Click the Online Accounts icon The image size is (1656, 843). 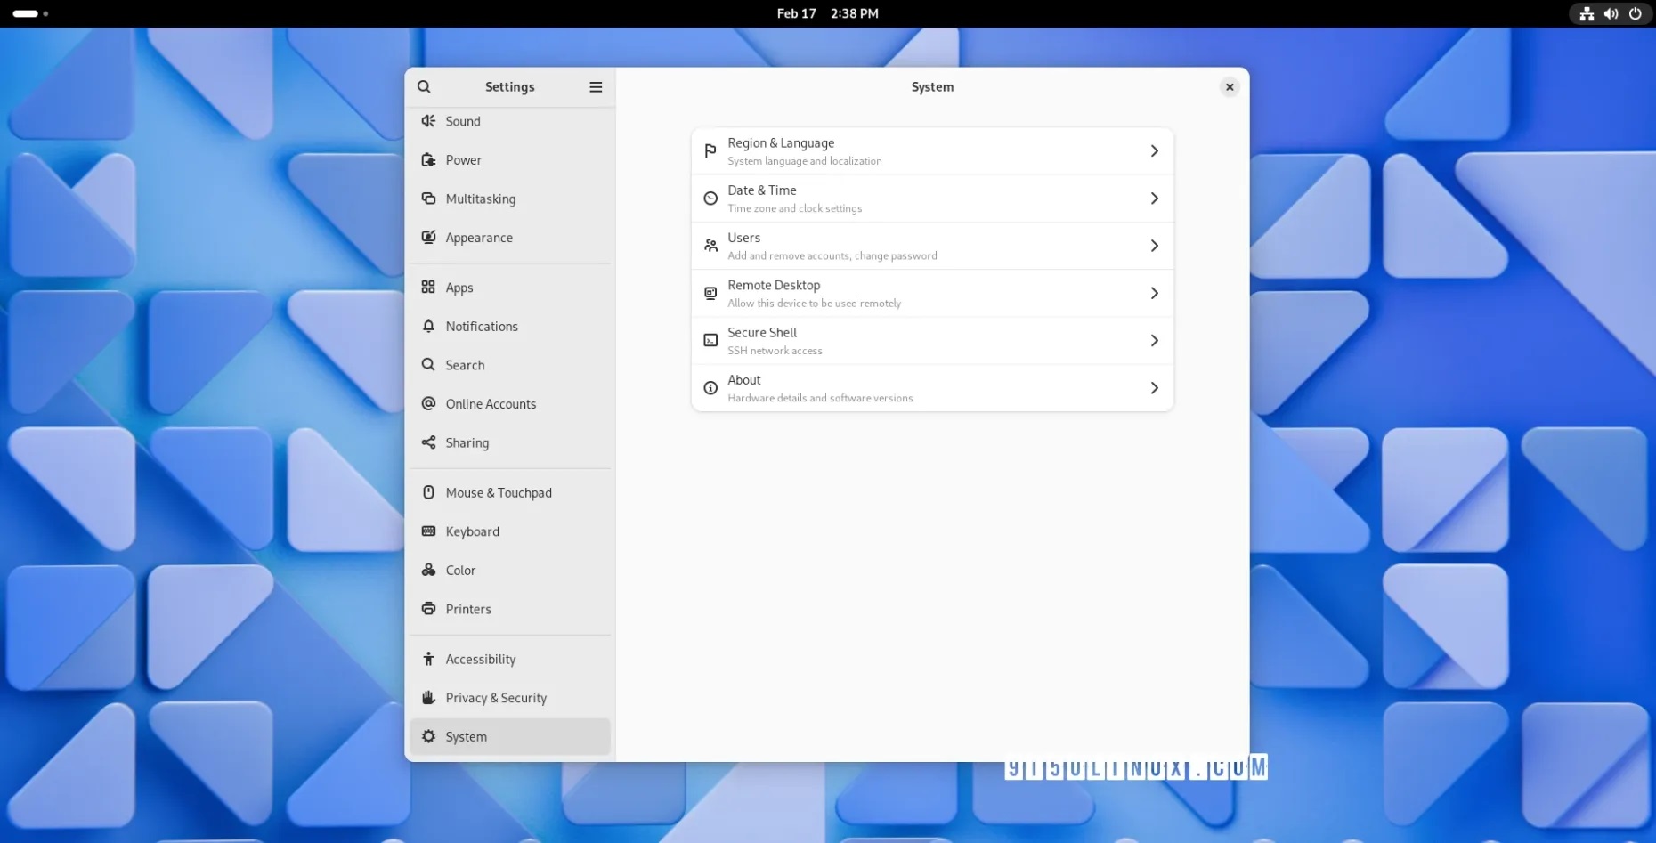tap(428, 403)
